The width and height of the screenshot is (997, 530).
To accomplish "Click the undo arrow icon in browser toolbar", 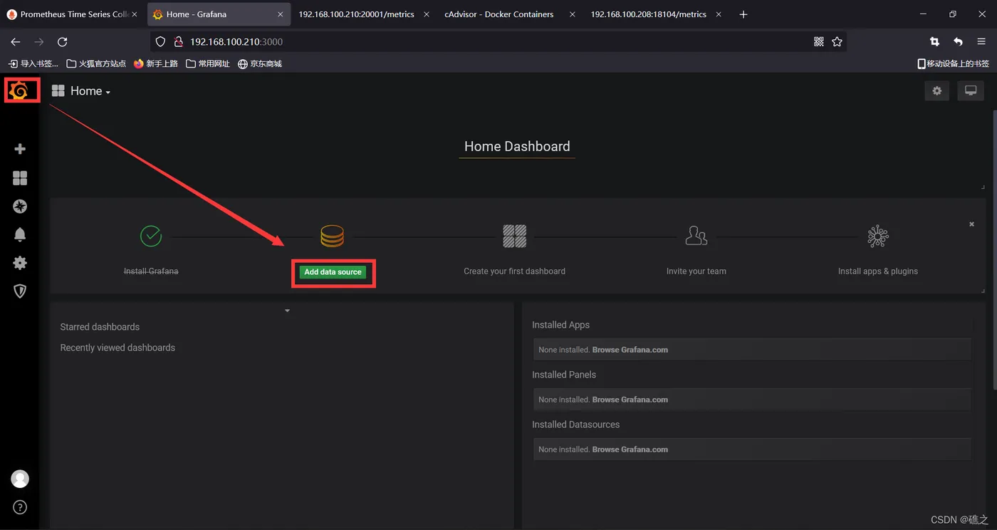I will [x=958, y=42].
